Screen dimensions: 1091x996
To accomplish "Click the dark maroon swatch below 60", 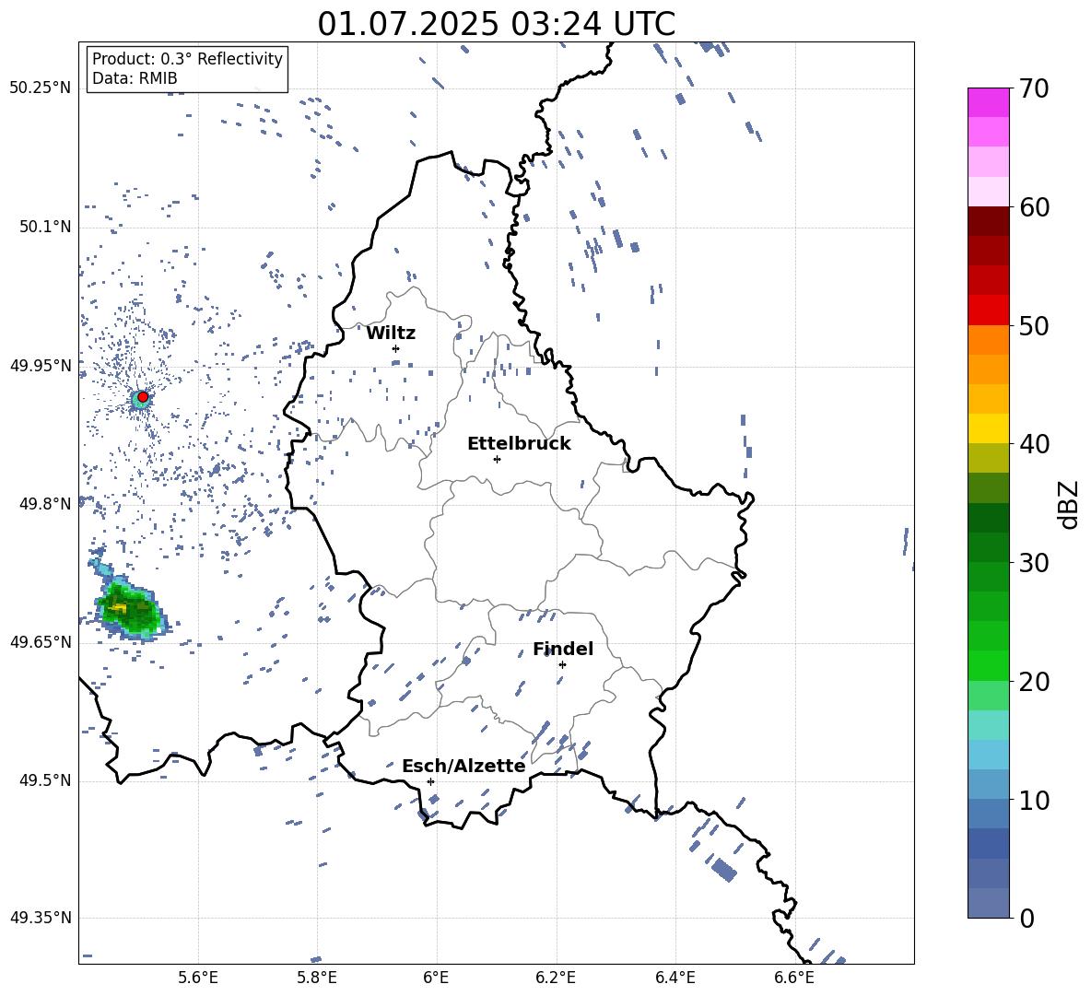I will pyautogui.click(x=988, y=221).
